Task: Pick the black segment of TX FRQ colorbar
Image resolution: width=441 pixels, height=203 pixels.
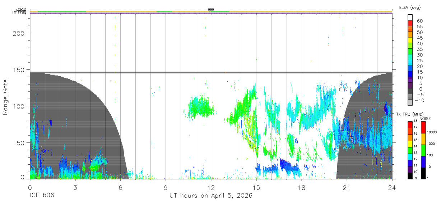Action: point(410,176)
